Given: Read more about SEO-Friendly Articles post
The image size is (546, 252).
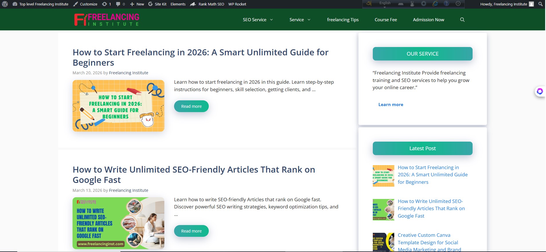Looking at the screenshot, I should click(x=191, y=231).
